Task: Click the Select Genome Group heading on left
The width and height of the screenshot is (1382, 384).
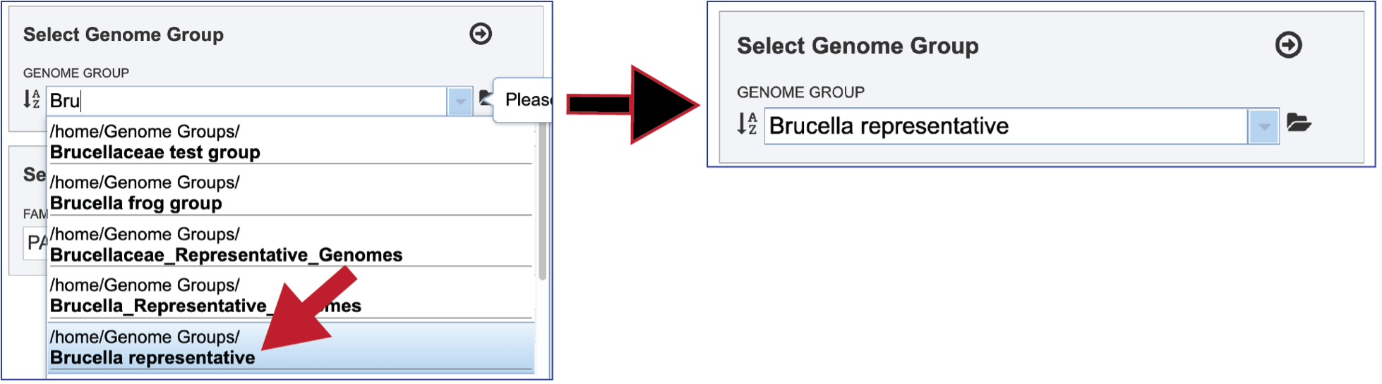Action: pyautogui.click(x=124, y=35)
